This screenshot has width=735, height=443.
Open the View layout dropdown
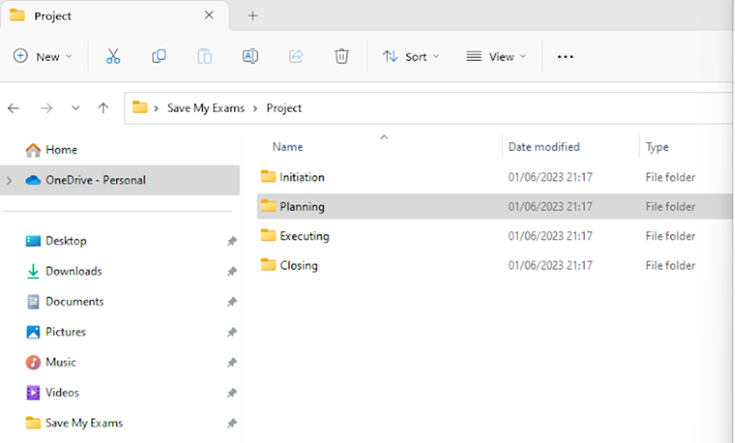click(x=496, y=56)
